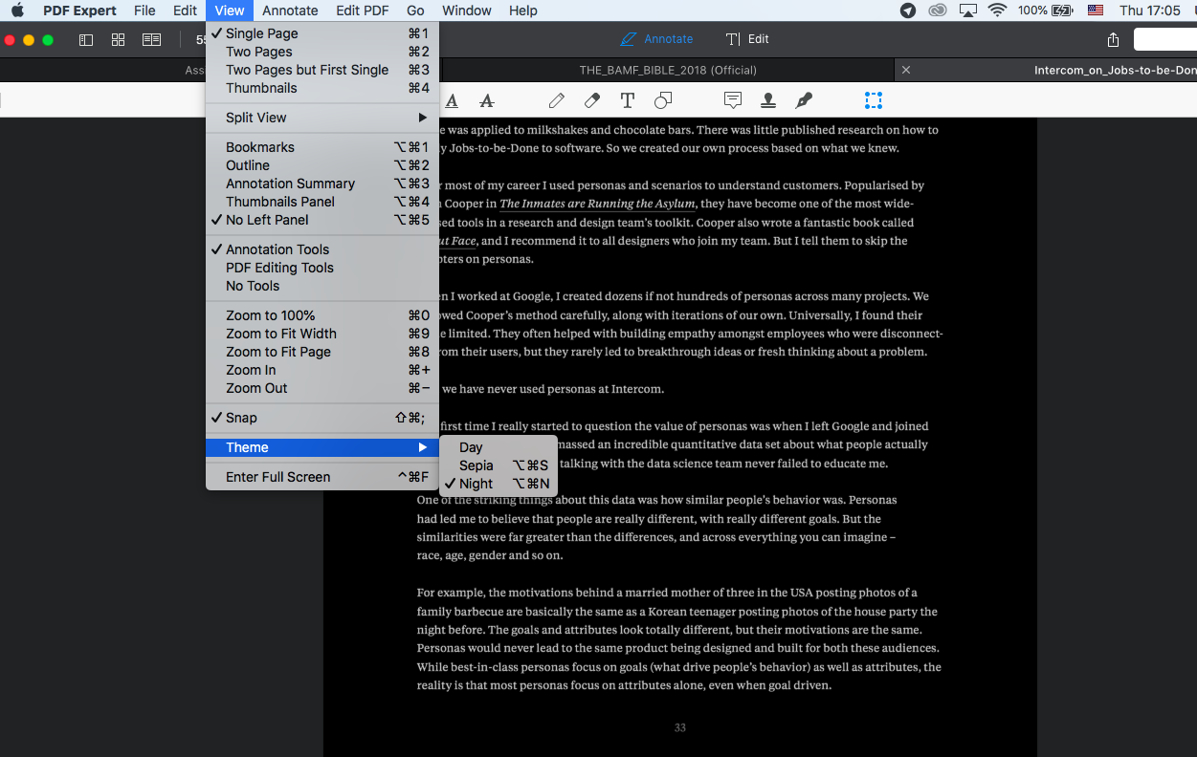Viewport: 1197px width, 757px height.
Task: Click the thumbnails grid view icon
Action: tap(118, 40)
